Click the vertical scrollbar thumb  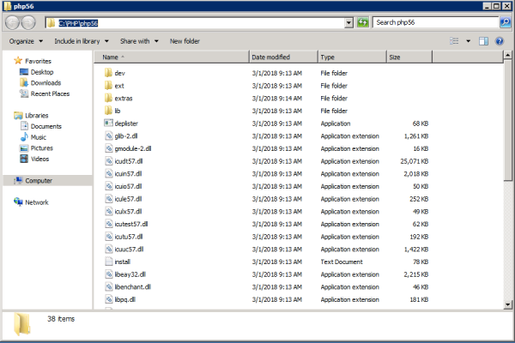pos(508,120)
